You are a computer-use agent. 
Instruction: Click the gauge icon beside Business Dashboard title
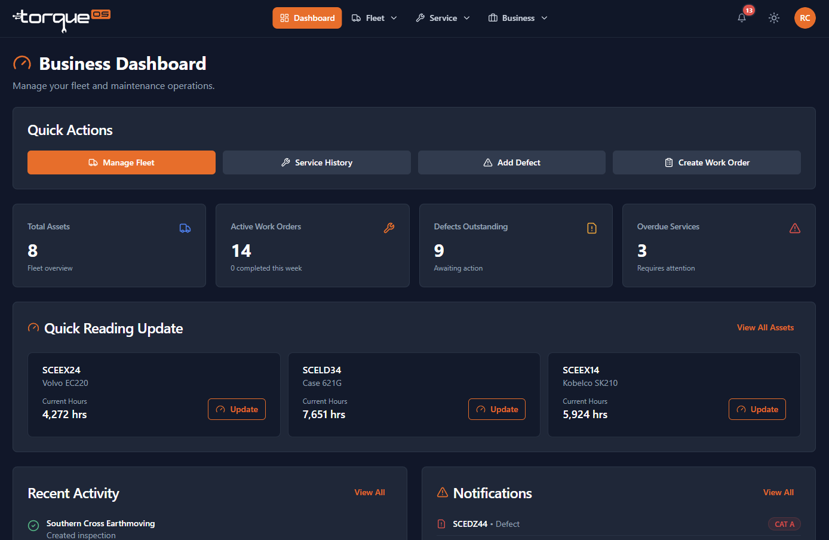(22, 63)
